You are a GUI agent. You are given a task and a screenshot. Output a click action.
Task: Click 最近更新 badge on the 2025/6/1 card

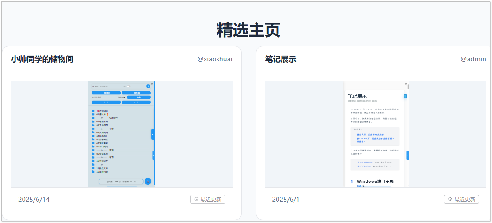click(x=461, y=199)
